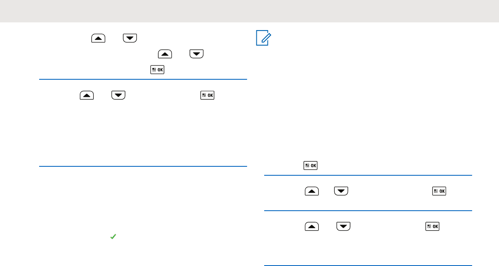Image resolution: width=499 pixels, height=266 pixels.
Task: Click the green checkmark icon
Action: point(113,236)
